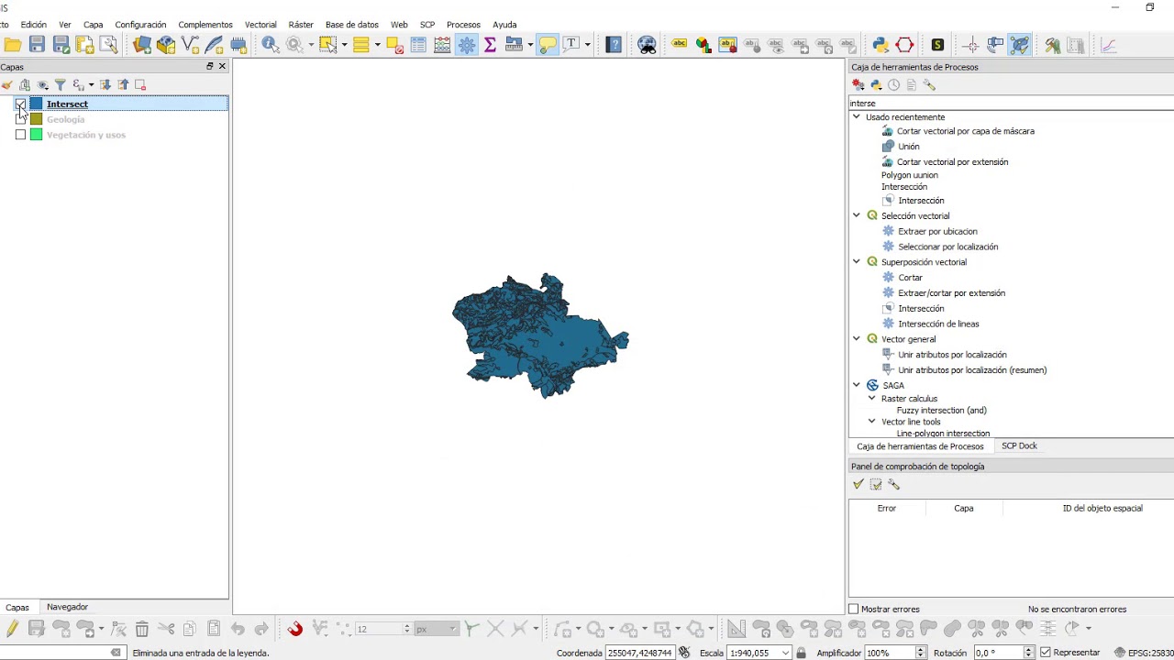This screenshot has width=1174, height=660.
Task: Click the toolbox search field with interse
Action: pos(1011,103)
